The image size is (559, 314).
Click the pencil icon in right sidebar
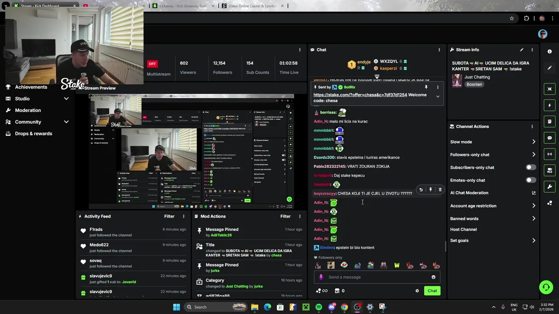pyautogui.click(x=550, y=68)
